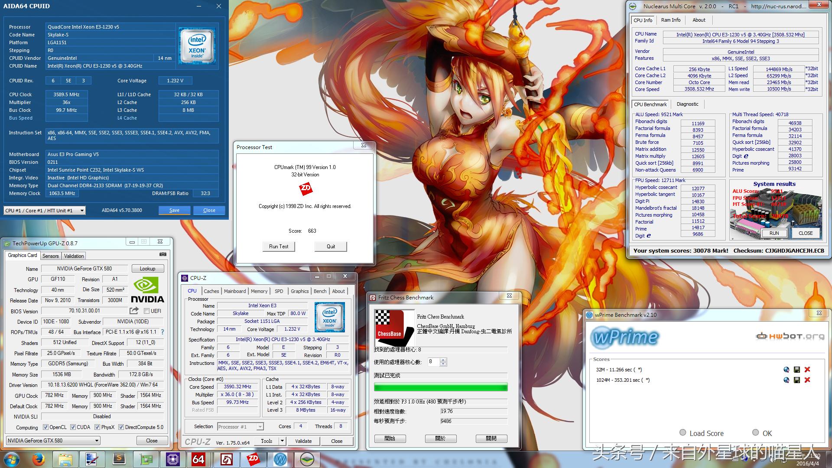Image resolution: width=832 pixels, height=468 pixels.
Task: Toggle the UEFI checkbox in GPU-Z
Action: point(146,311)
